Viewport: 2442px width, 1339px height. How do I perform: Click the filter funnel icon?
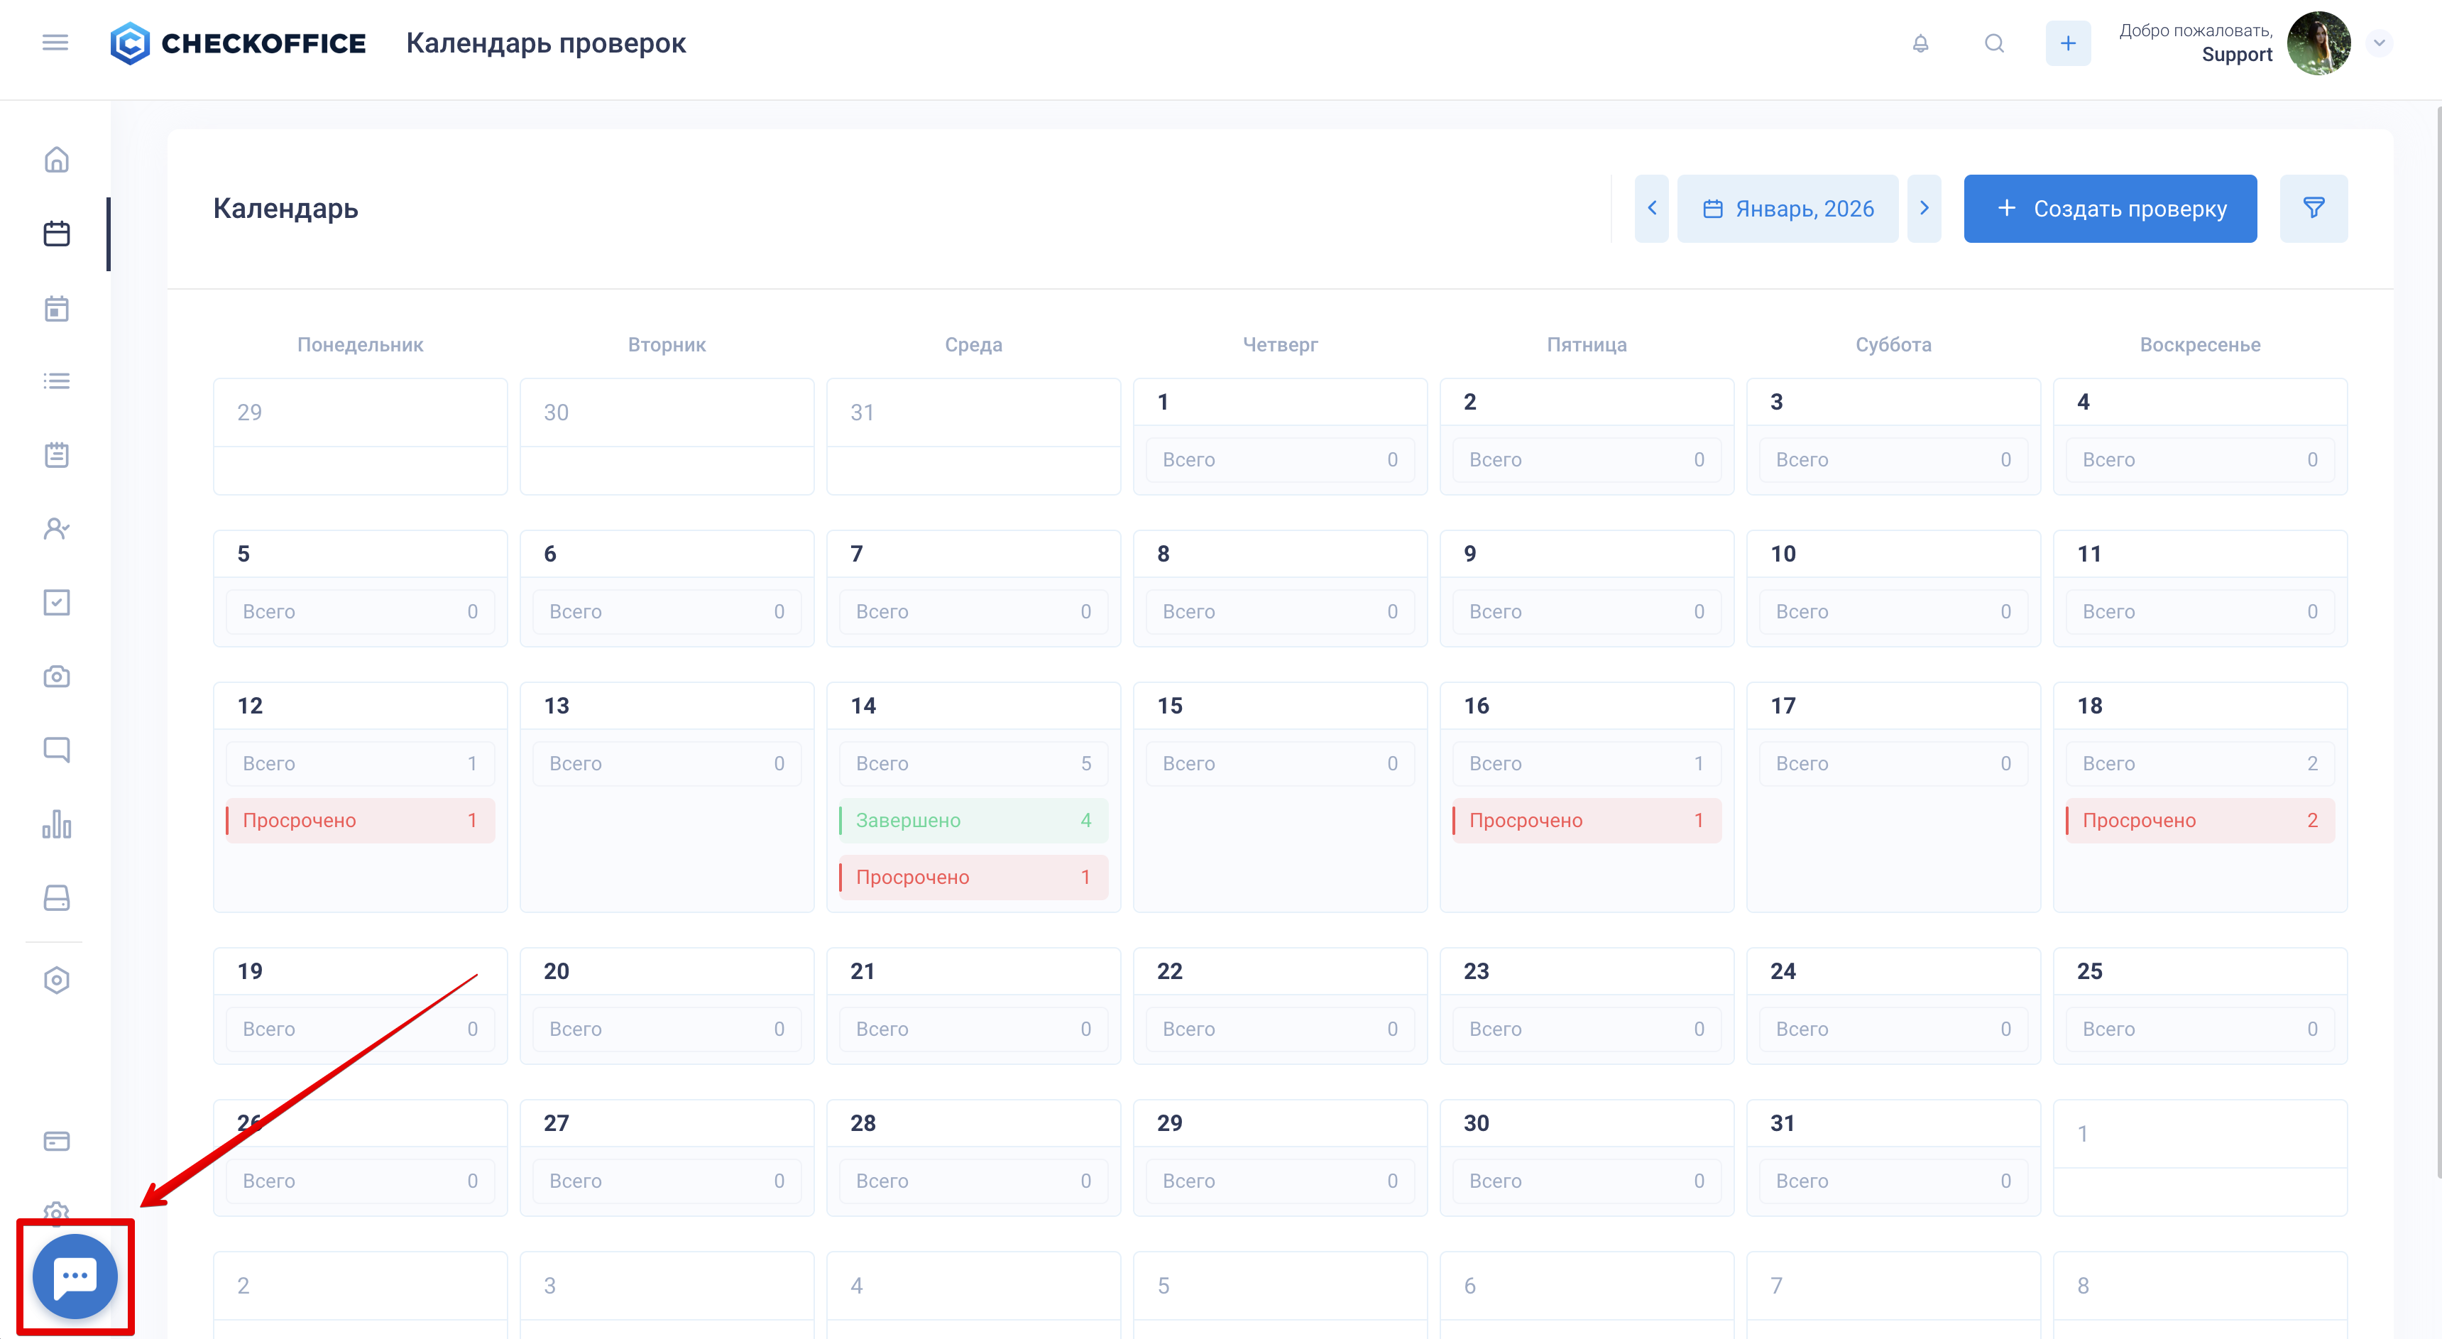(x=2313, y=209)
